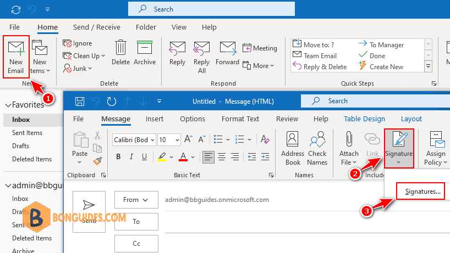The height and width of the screenshot is (253, 450).
Task: Open the Calibri font name dropdown
Action: [x=152, y=140]
